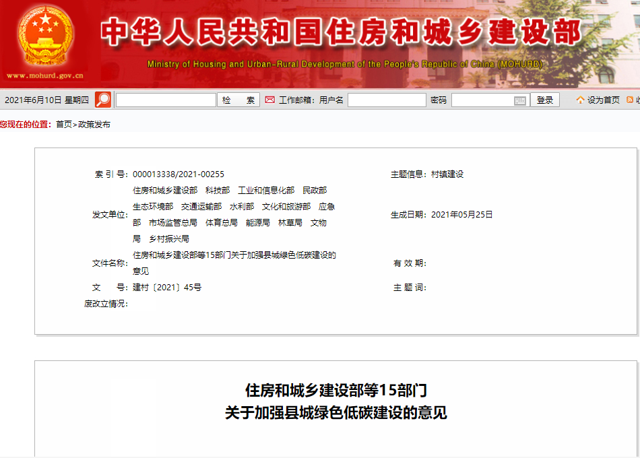
Task: Open the 政策发布 breadcrumb link
Action: (x=94, y=125)
